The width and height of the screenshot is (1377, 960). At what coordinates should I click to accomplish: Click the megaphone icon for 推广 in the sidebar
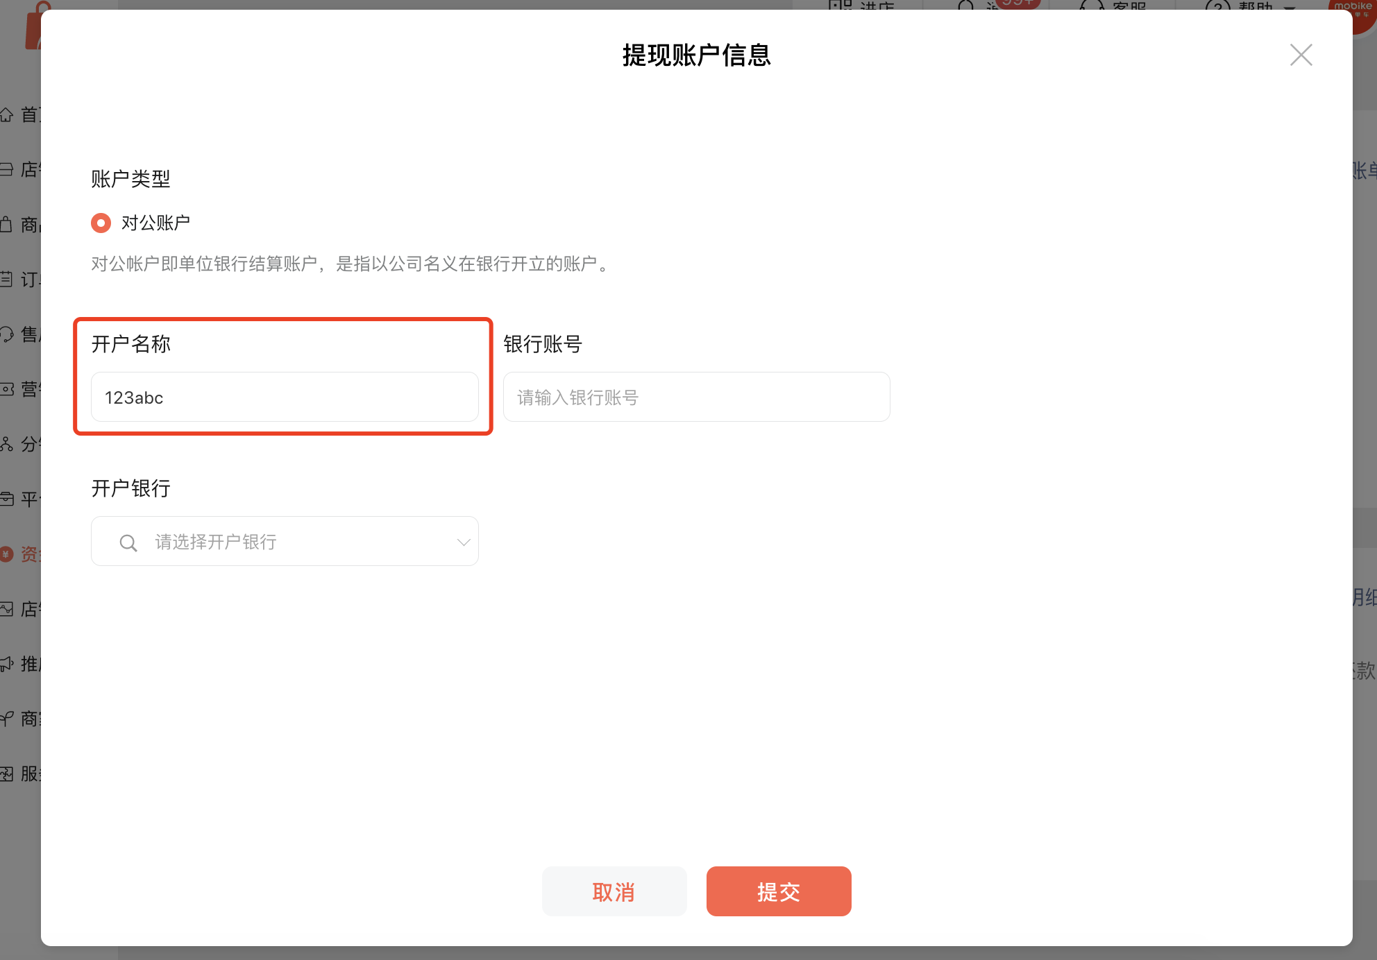click(x=7, y=664)
